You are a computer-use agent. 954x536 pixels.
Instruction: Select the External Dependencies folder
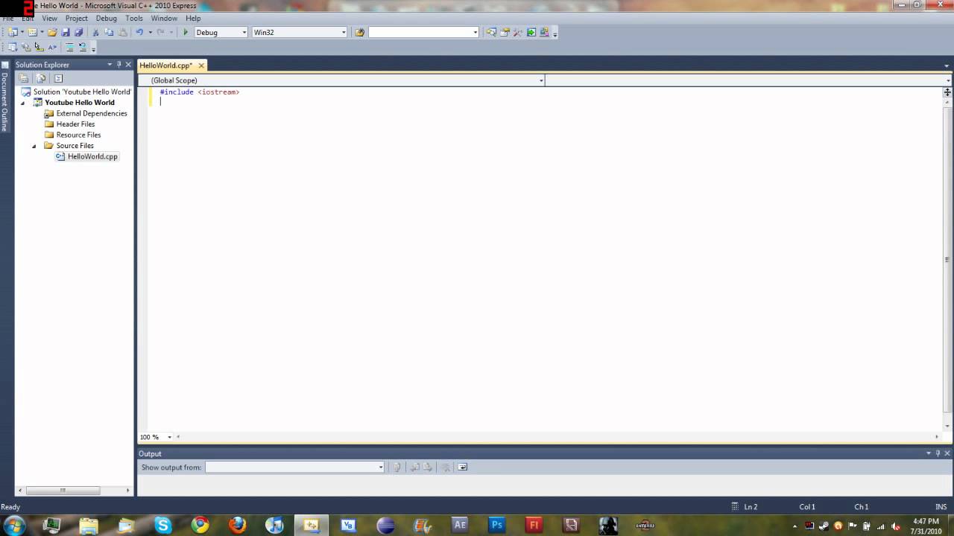coord(92,113)
